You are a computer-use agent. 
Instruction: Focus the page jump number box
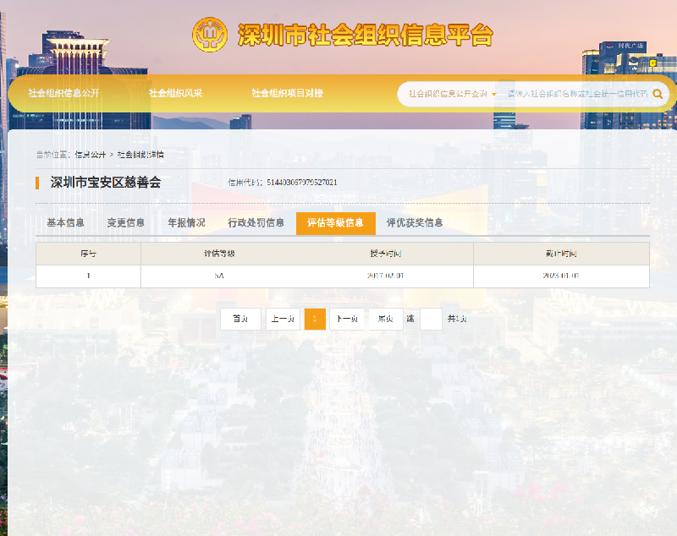pyautogui.click(x=431, y=319)
